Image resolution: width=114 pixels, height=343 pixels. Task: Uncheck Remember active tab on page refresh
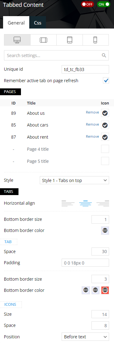point(106,81)
